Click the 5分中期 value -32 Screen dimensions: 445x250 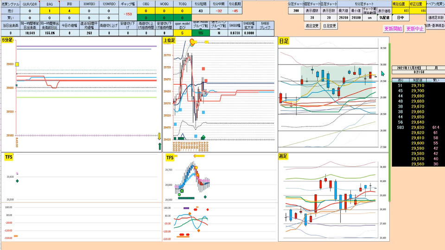[x=219, y=11]
